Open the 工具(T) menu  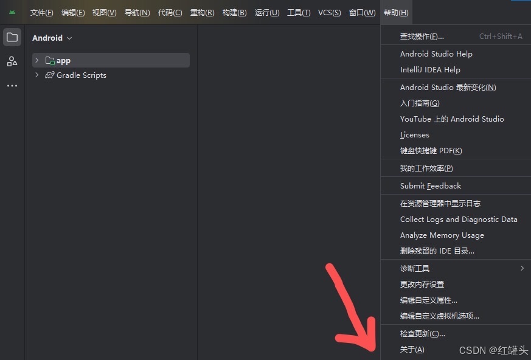(x=299, y=13)
